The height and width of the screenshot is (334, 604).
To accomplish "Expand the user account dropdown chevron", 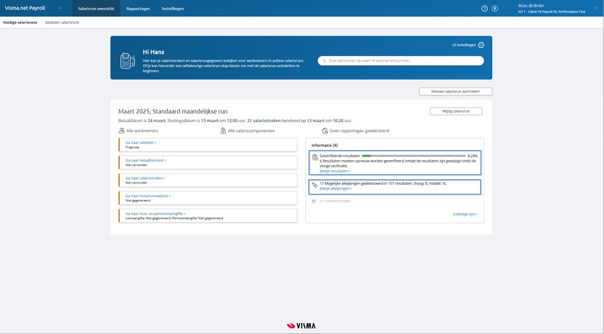I will pos(596,8).
